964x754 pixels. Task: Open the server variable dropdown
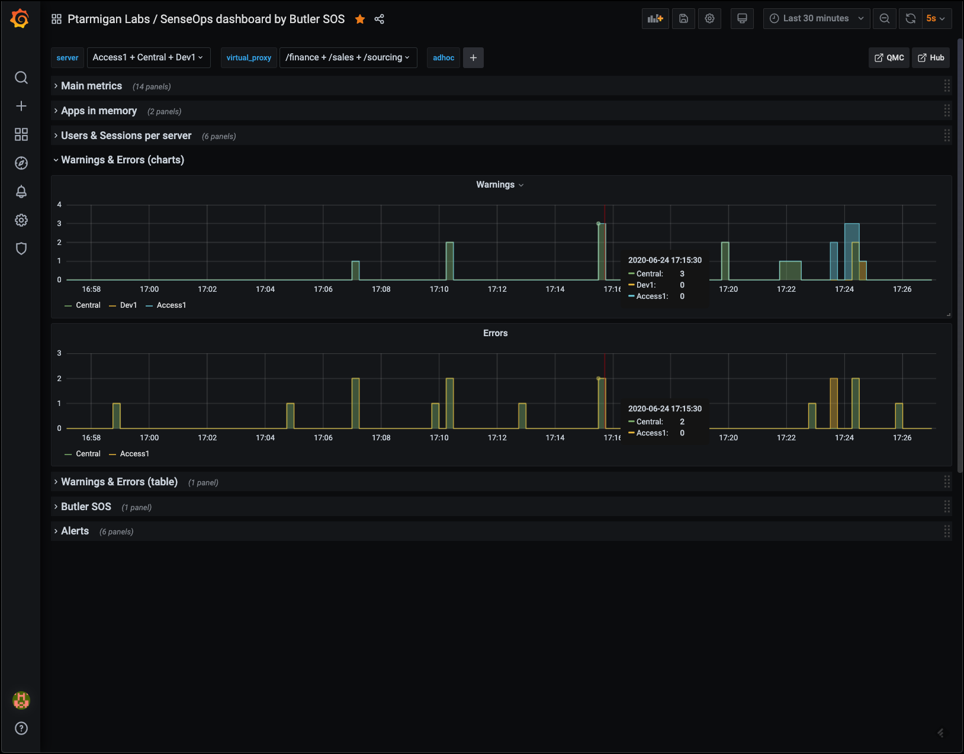[x=148, y=57]
